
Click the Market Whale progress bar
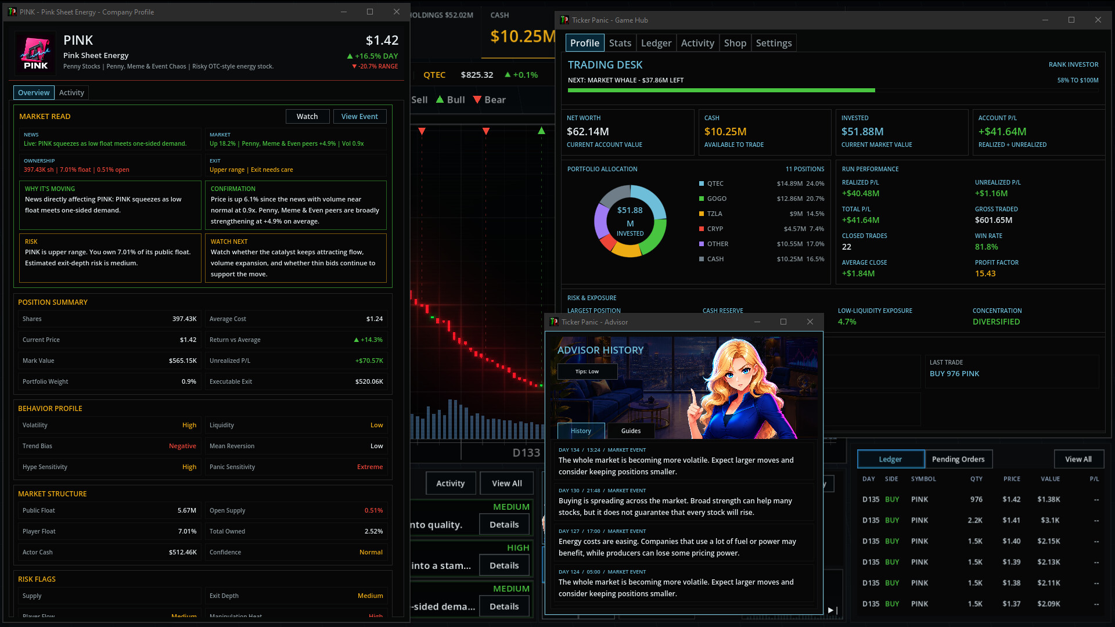[833, 91]
